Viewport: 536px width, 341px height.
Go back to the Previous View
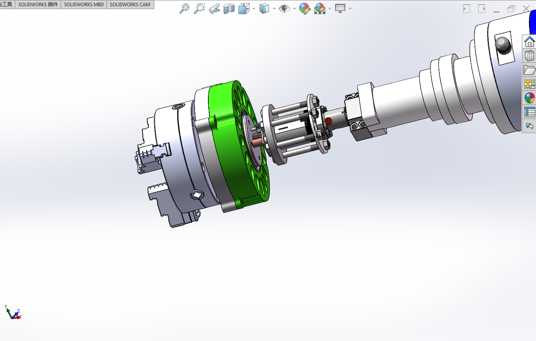214,9
